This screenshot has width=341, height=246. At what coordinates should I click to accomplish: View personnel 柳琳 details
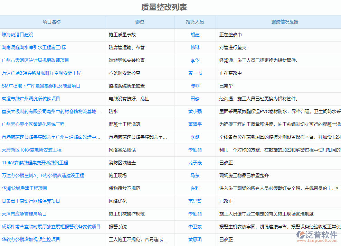[x=195, y=47]
